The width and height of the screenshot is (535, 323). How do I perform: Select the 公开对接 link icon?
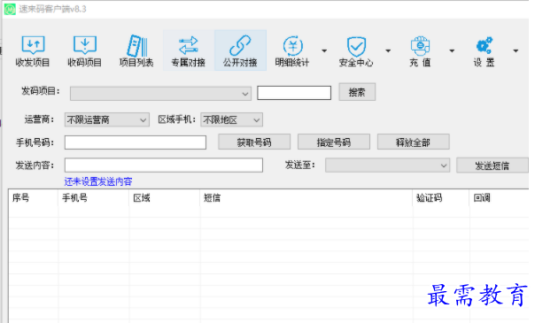click(240, 50)
